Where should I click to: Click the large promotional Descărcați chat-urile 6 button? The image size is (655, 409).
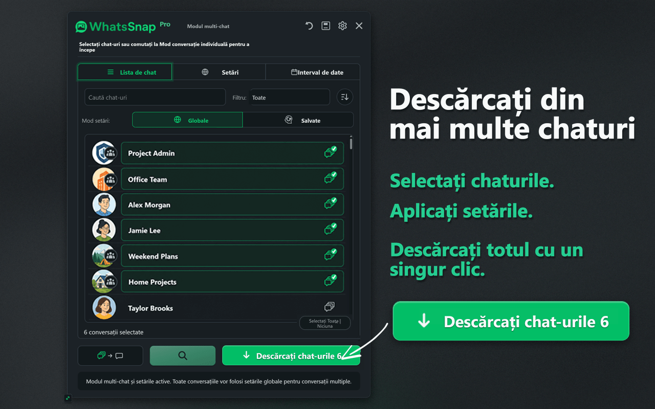tap(511, 321)
